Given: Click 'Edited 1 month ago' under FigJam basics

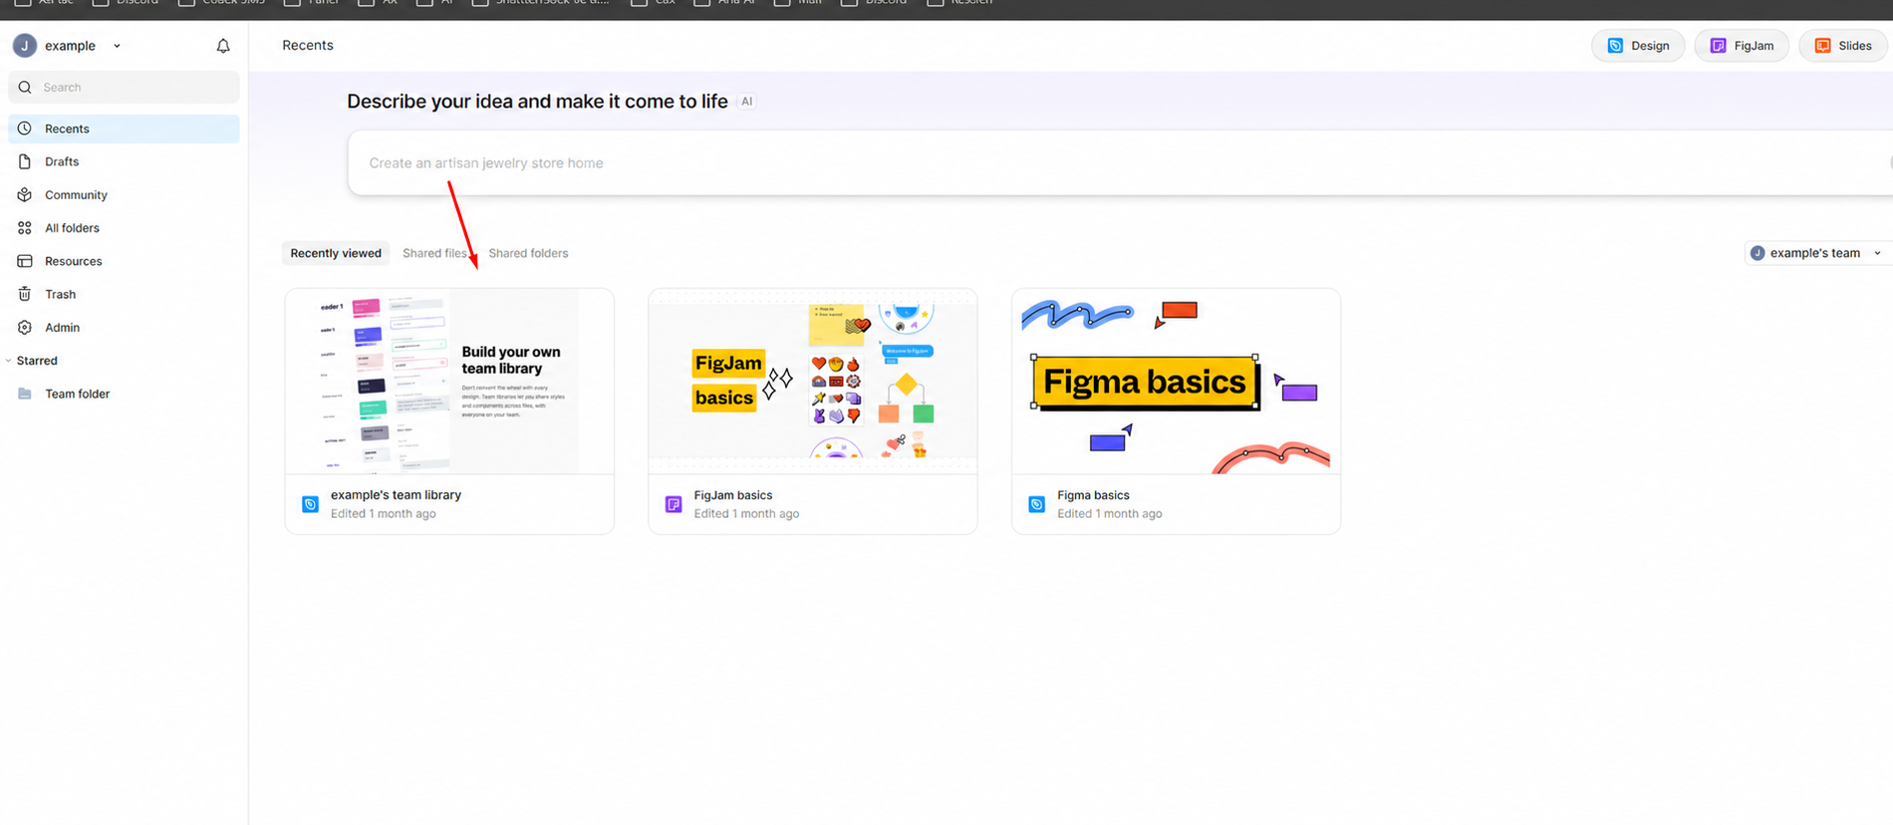Looking at the screenshot, I should (x=746, y=514).
